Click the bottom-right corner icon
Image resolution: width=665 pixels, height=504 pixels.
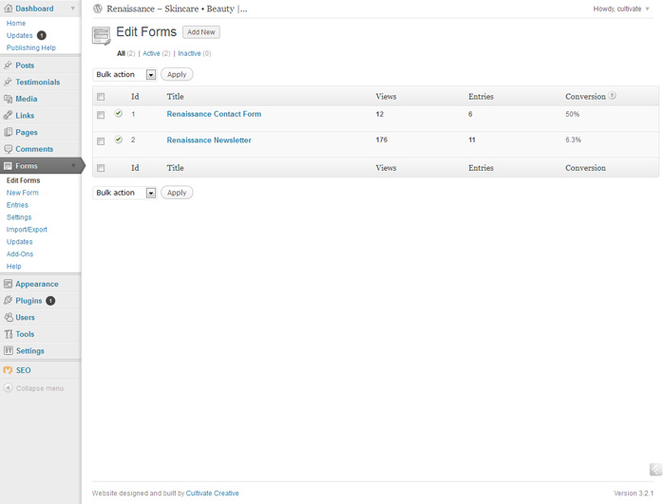[x=655, y=470]
